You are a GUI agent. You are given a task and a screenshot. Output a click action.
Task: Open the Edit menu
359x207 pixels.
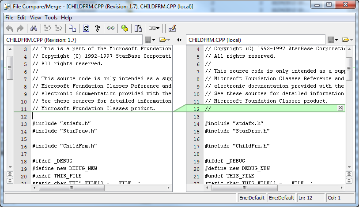point(22,18)
